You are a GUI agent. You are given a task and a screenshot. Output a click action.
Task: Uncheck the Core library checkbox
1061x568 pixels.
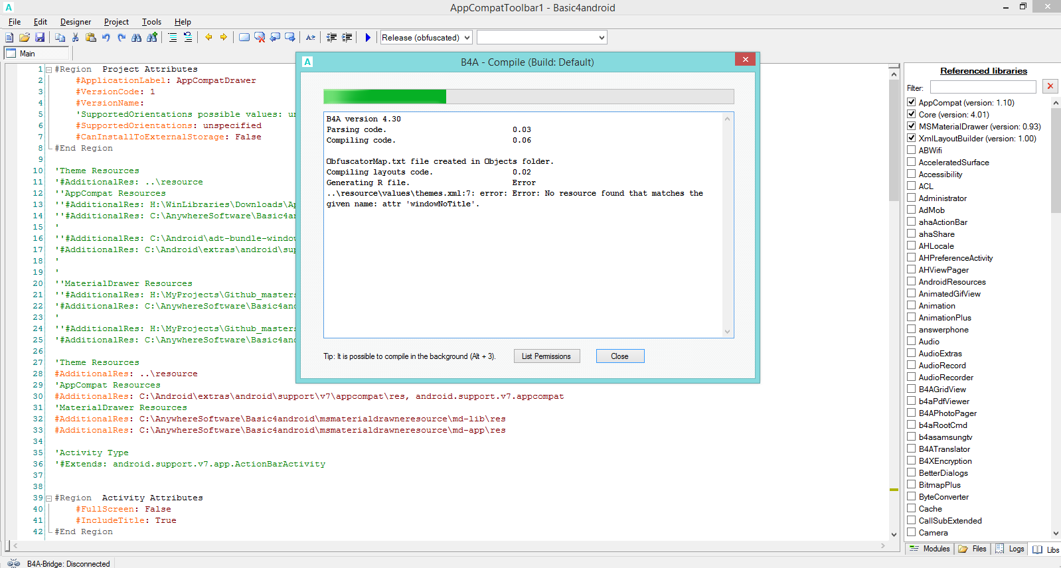tap(912, 114)
